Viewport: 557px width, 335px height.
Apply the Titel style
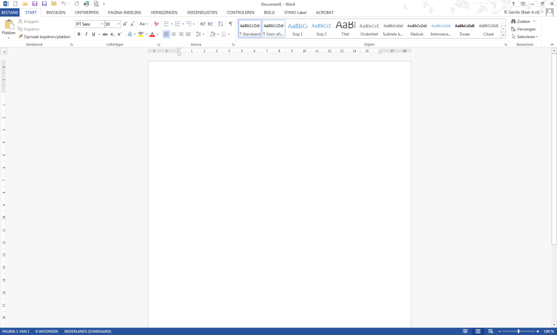point(345,29)
